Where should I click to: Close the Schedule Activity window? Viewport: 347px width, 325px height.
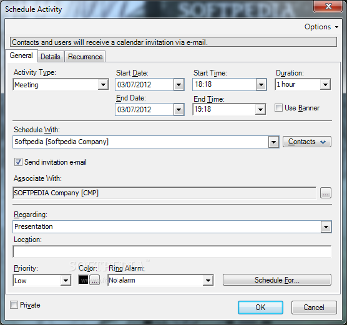point(328,6)
